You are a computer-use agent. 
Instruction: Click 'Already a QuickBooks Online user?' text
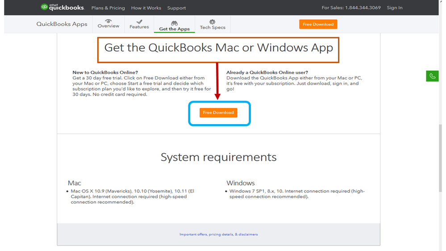tap(267, 72)
